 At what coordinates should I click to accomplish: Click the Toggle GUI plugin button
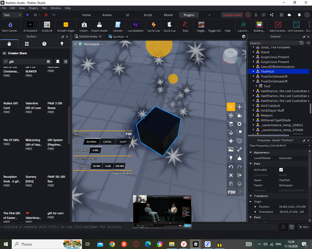click(214, 31)
